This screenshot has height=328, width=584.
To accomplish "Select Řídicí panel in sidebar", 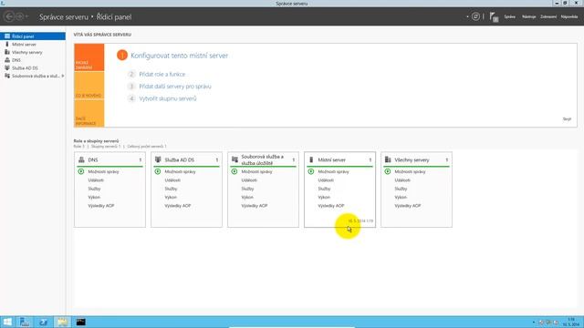I will [33, 36].
